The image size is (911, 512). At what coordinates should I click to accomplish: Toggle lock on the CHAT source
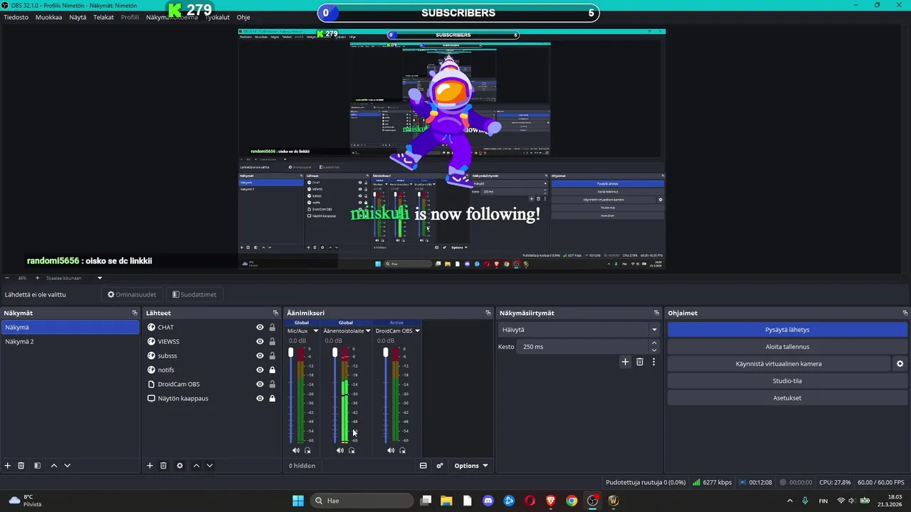click(x=272, y=327)
